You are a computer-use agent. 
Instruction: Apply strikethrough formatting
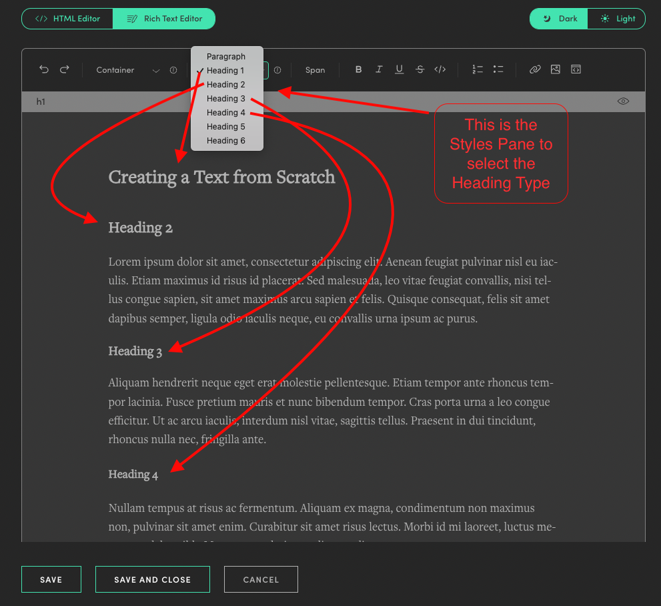click(x=420, y=69)
